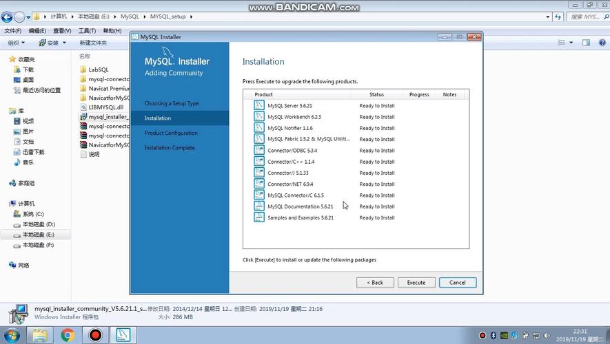Open the 编辑(E) menu
The width and height of the screenshot is (610, 344).
click(x=37, y=31)
